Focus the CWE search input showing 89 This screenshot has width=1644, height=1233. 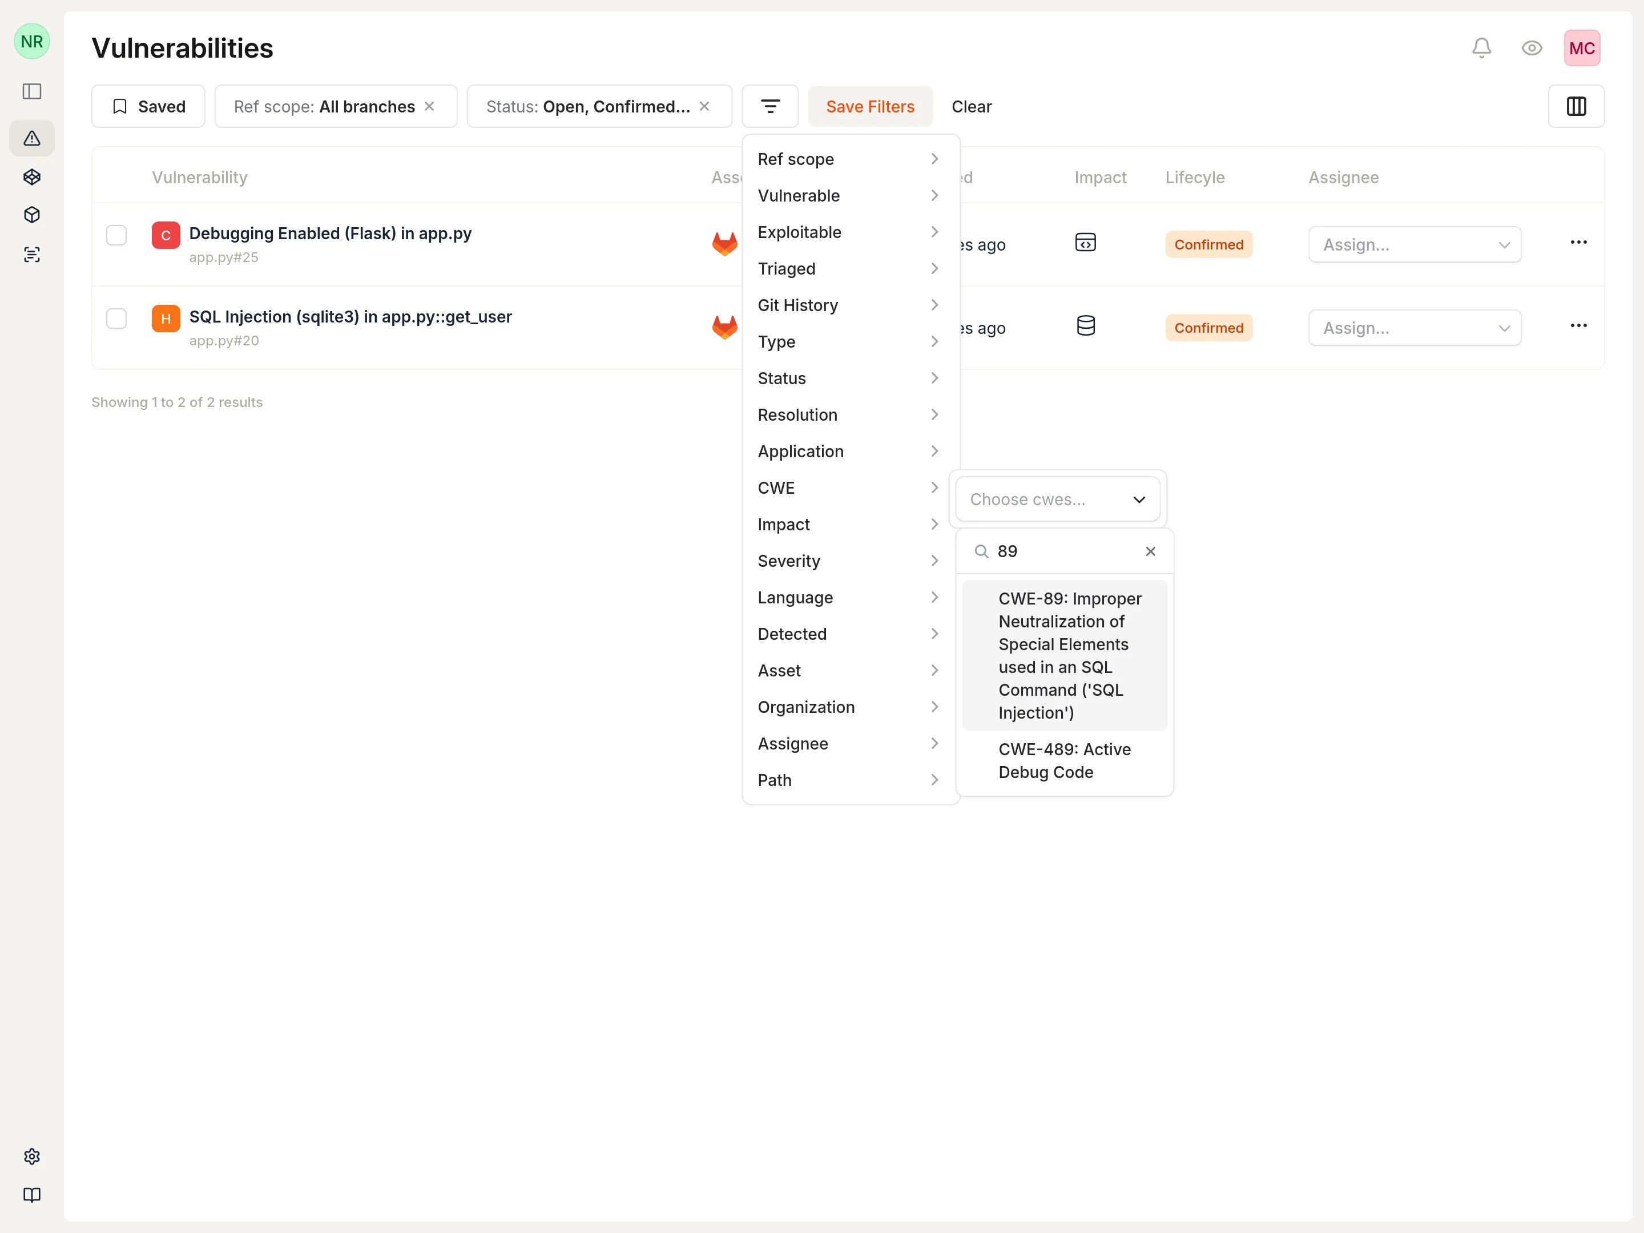(x=1064, y=551)
